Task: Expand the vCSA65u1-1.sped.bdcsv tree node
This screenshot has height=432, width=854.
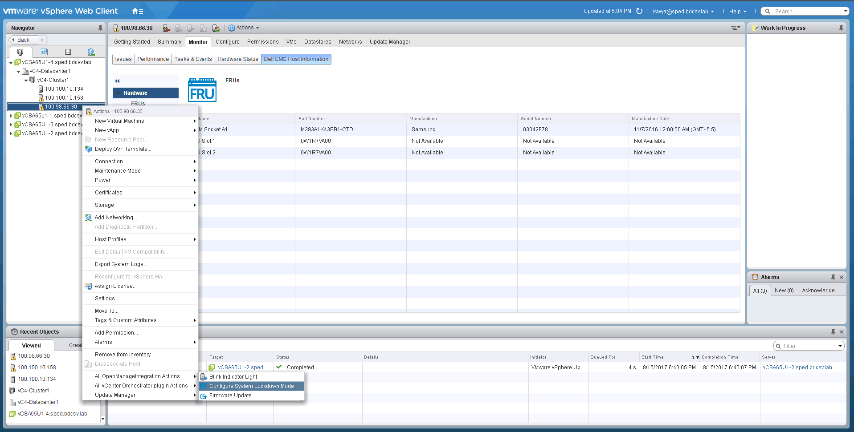Action: click(x=11, y=116)
